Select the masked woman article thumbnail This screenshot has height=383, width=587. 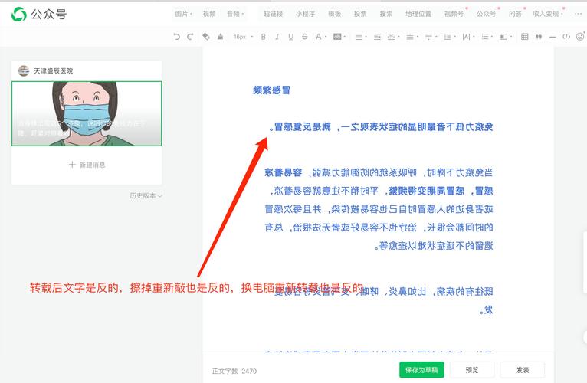87,113
